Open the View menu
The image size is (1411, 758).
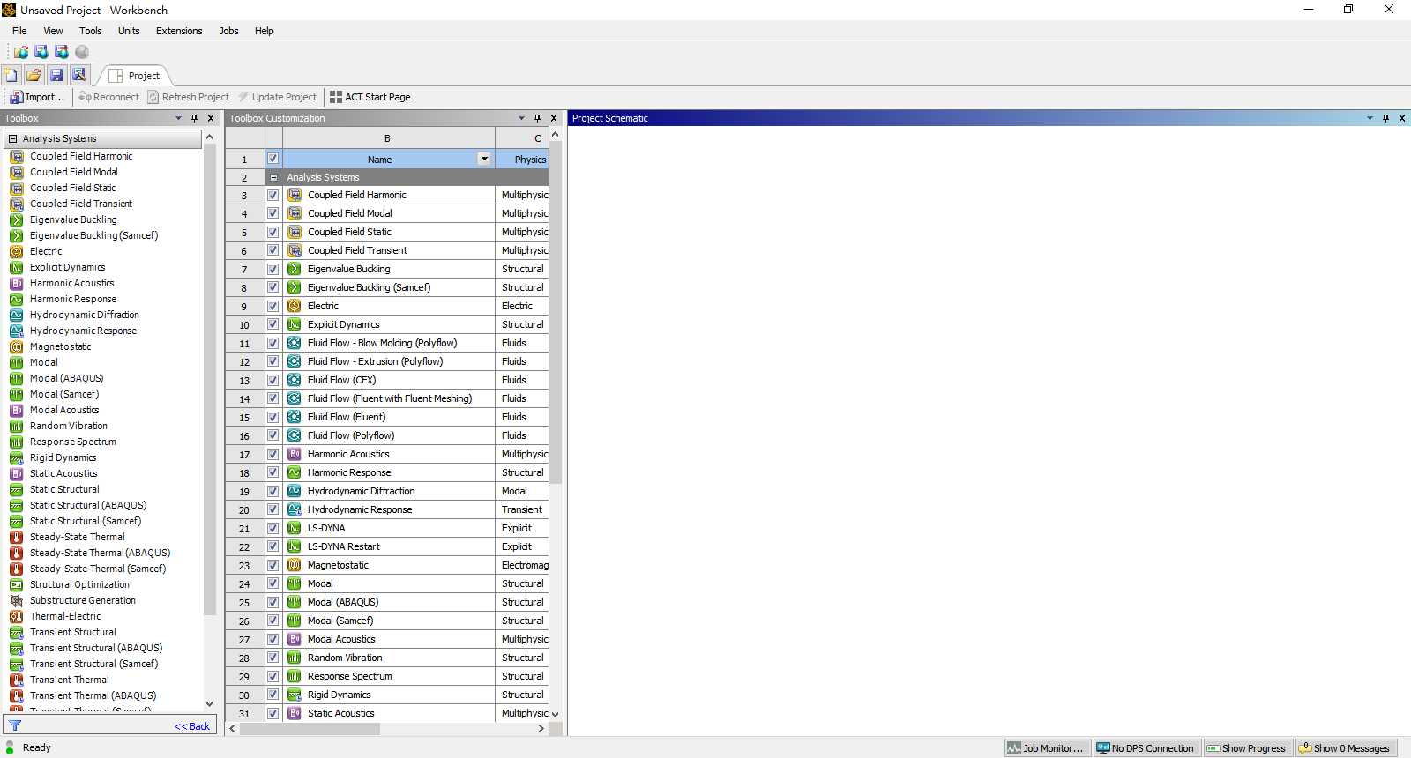53,31
